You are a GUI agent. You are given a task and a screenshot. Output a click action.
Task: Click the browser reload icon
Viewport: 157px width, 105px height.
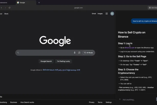(9, 8)
